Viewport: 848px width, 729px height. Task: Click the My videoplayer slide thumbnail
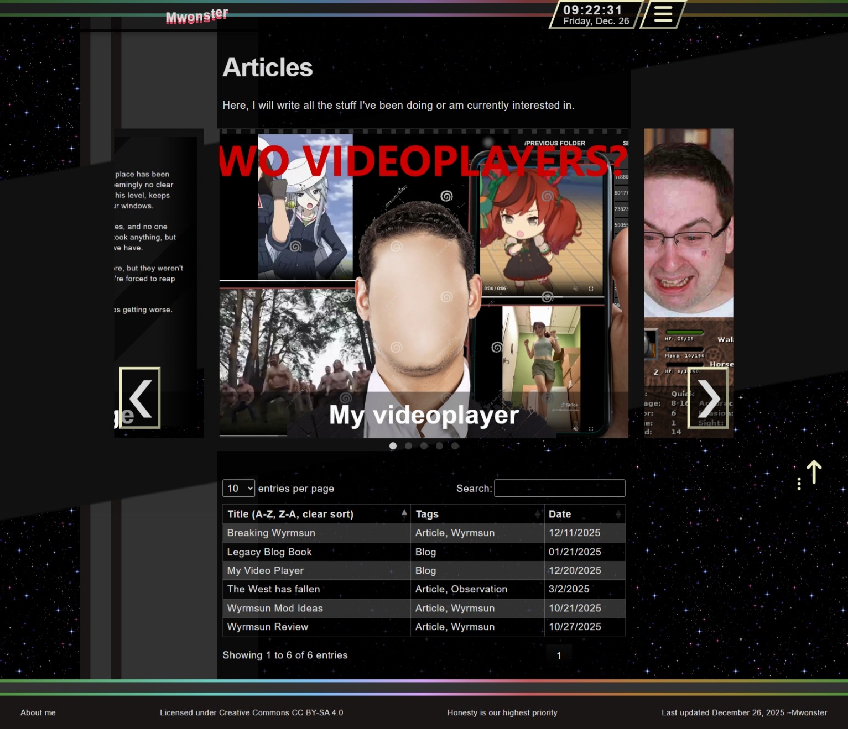(x=424, y=283)
